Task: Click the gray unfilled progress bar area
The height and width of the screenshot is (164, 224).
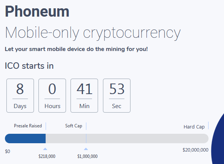Action: pyautogui.click(x=127, y=139)
